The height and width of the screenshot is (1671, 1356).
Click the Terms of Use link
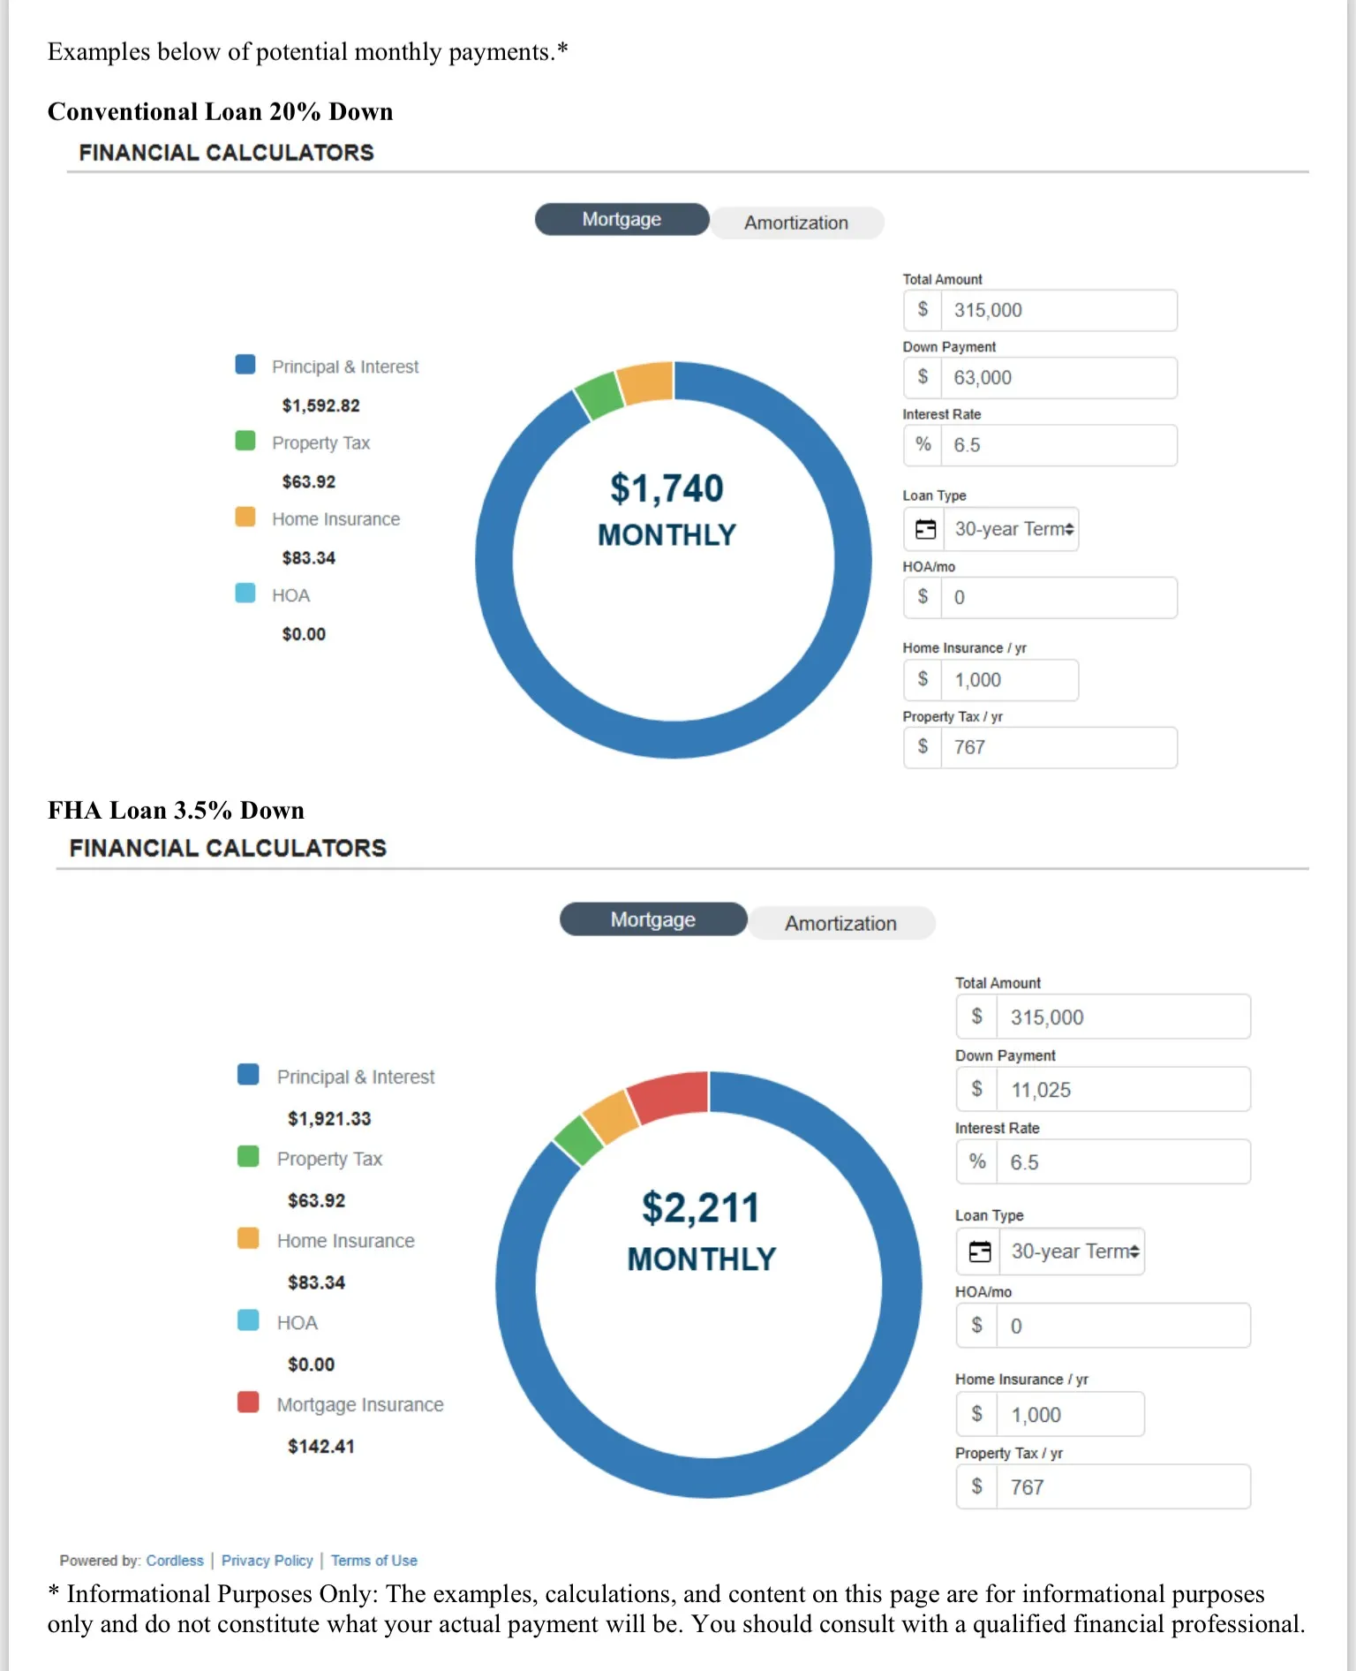pyautogui.click(x=374, y=1561)
